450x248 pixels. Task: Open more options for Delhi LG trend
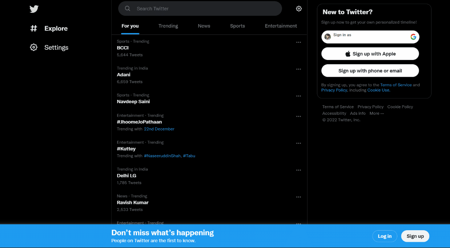coord(299,170)
